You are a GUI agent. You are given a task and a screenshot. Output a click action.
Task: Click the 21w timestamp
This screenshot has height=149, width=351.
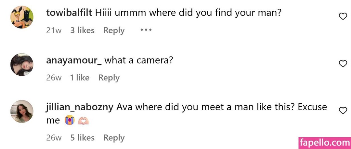(x=54, y=30)
